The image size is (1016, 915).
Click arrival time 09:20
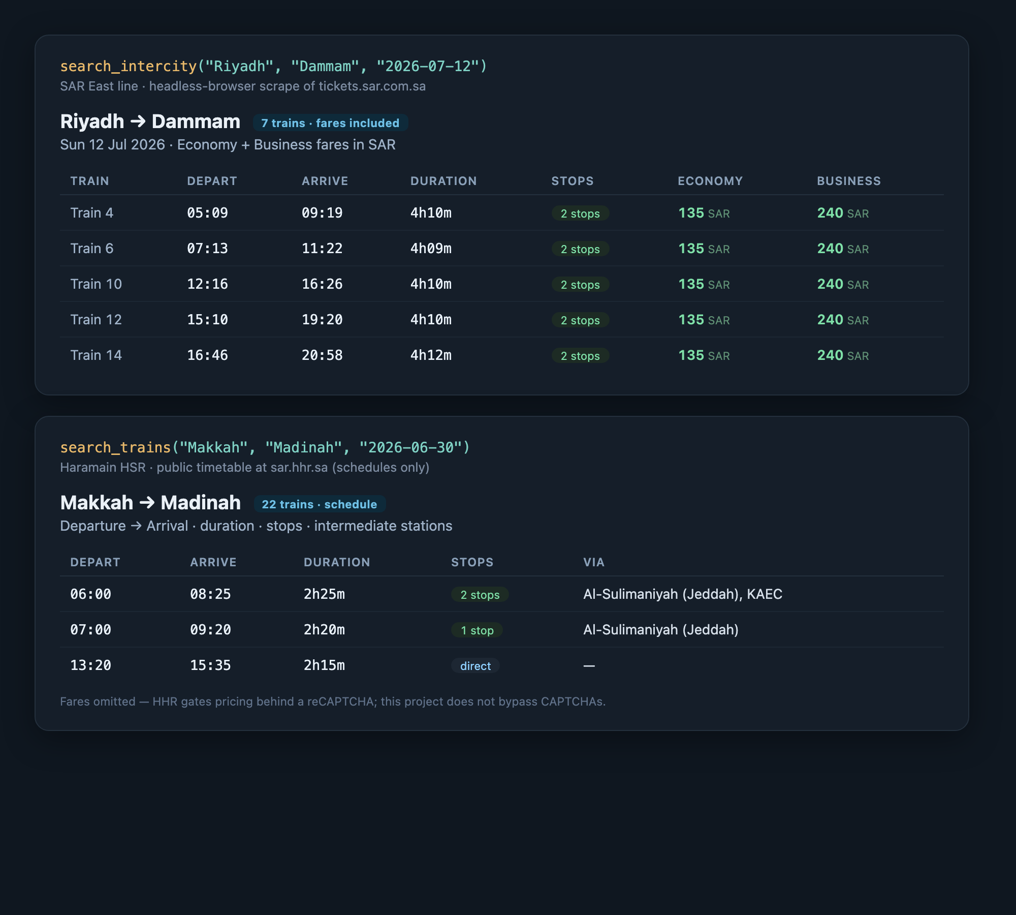pyautogui.click(x=210, y=630)
